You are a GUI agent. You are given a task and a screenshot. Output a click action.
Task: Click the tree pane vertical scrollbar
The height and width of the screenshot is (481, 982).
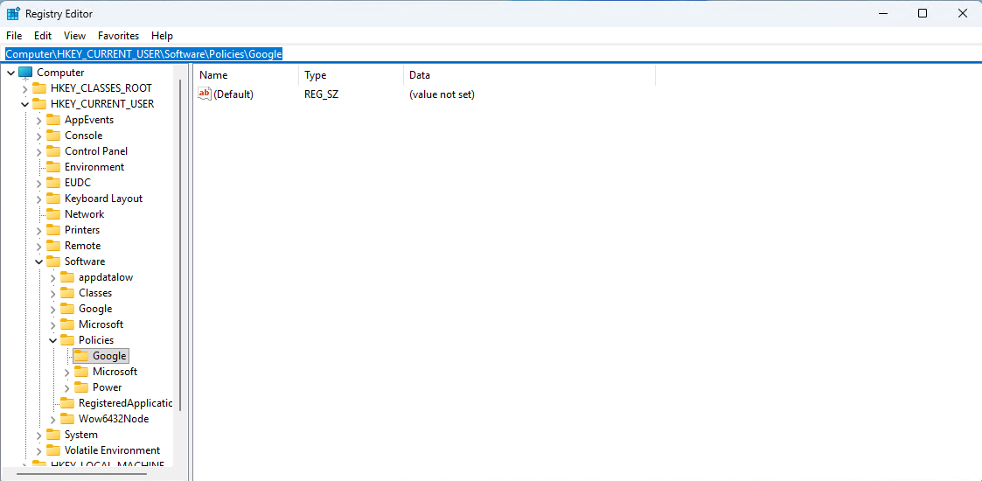pos(180,262)
